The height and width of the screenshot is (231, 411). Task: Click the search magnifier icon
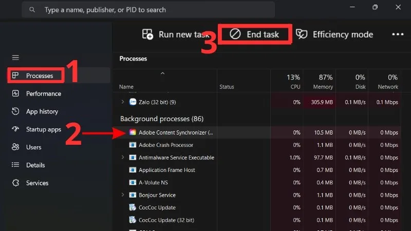click(x=32, y=10)
